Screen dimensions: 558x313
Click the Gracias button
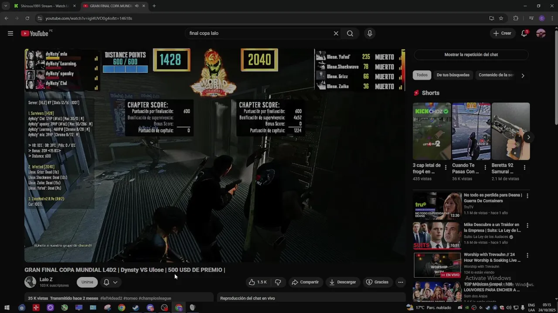click(x=377, y=282)
